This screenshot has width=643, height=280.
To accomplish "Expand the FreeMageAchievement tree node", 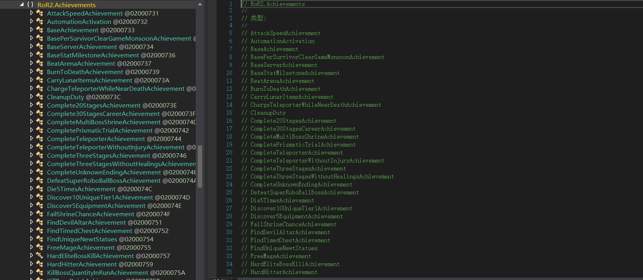I will (31, 247).
